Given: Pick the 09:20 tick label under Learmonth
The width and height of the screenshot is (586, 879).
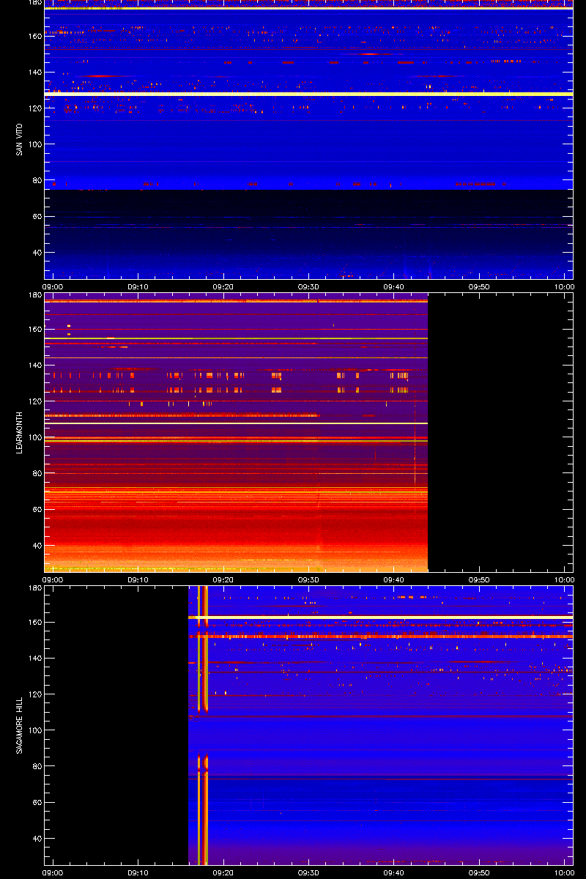Looking at the screenshot, I should tap(223, 579).
